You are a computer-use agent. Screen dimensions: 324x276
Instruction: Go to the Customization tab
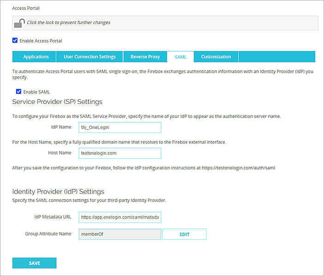click(216, 57)
